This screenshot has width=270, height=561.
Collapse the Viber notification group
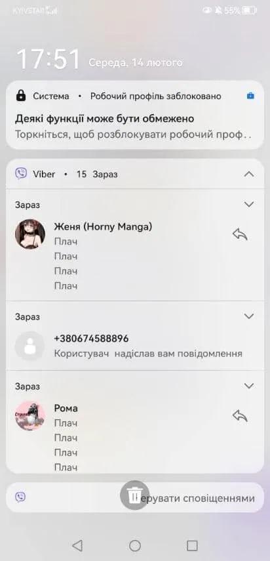click(x=249, y=175)
